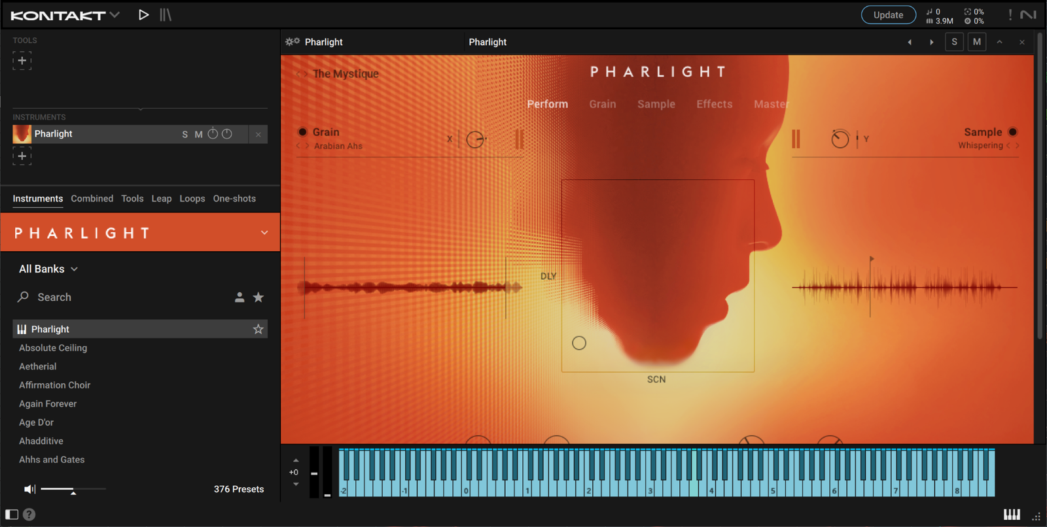Click the Update button
The width and height of the screenshot is (1047, 527).
tap(888, 15)
